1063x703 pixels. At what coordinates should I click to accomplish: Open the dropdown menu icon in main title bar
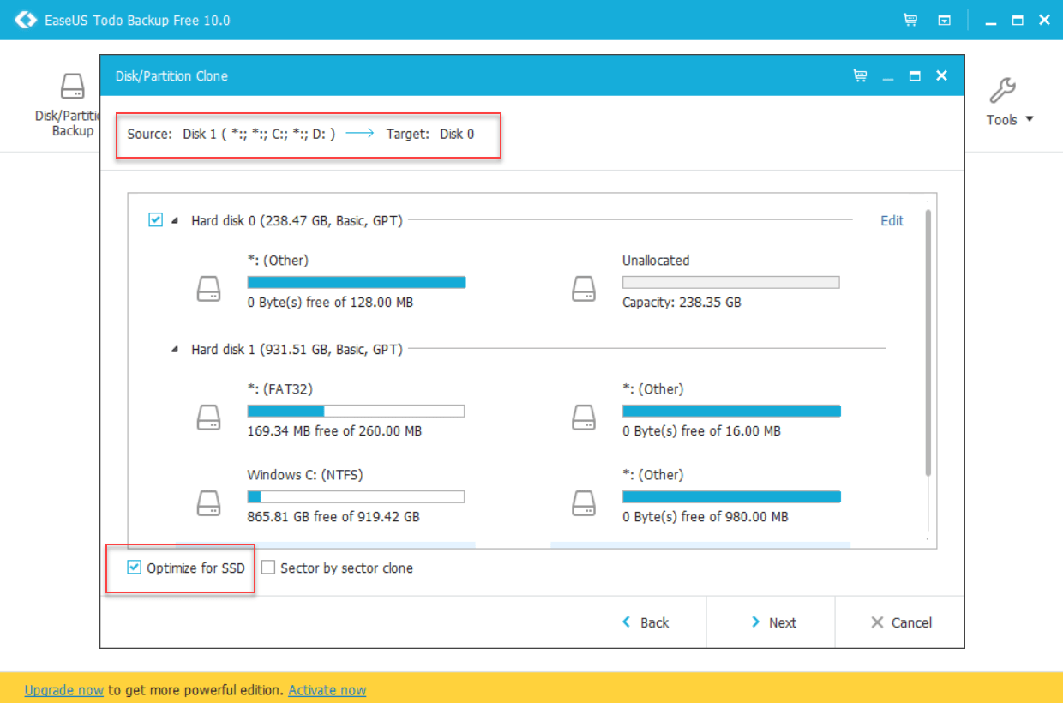[x=944, y=20]
